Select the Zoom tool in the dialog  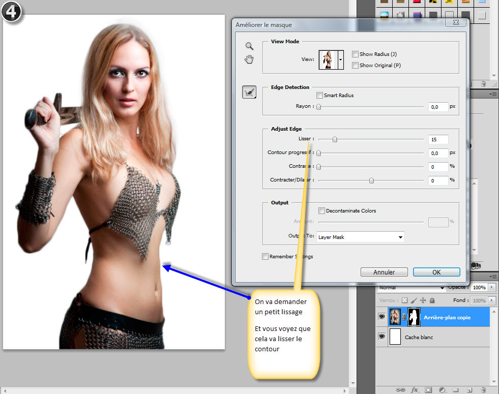pos(249,46)
